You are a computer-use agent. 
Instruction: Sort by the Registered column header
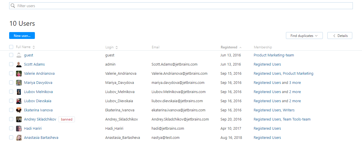(229, 47)
